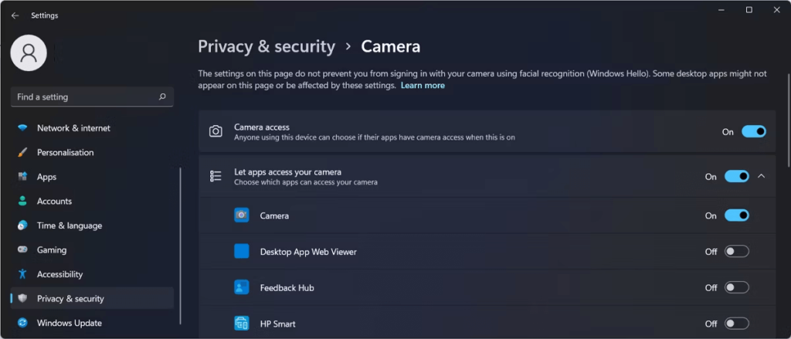Click the Apps sidebar icon
The height and width of the screenshot is (339, 791).
click(22, 177)
